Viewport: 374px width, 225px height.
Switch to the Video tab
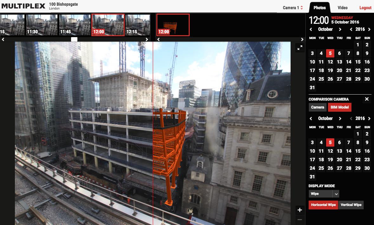(342, 8)
